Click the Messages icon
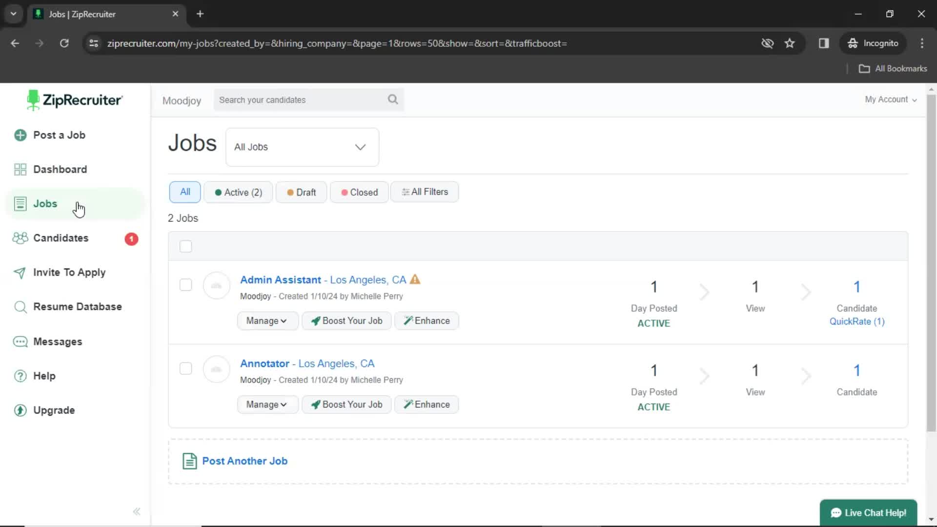937x527 pixels. 20,341
